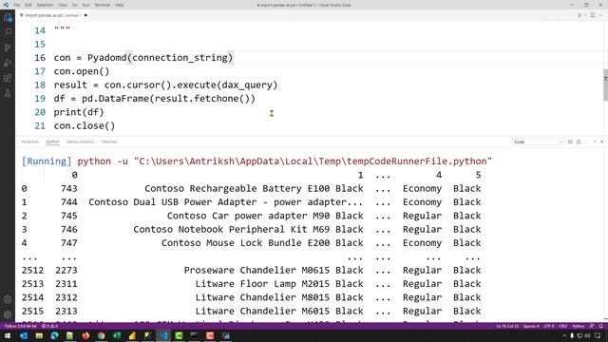
Task: Change end of line sequence CRLF
Action: 563,326
